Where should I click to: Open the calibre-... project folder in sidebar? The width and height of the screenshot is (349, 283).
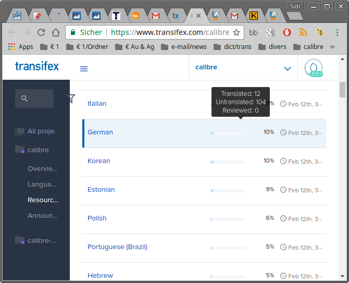click(35, 240)
